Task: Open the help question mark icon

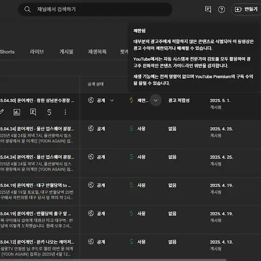Action: click(221, 9)
